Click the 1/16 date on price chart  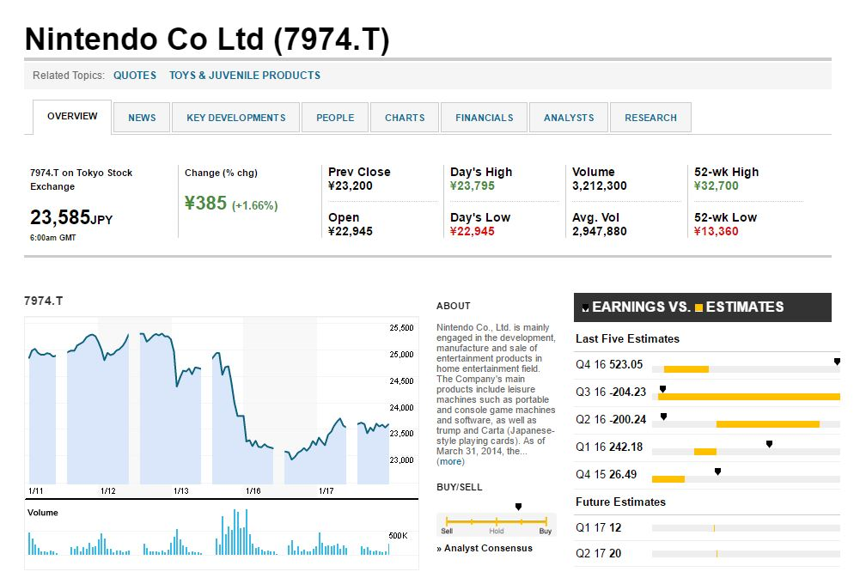[x=253, y=491]
